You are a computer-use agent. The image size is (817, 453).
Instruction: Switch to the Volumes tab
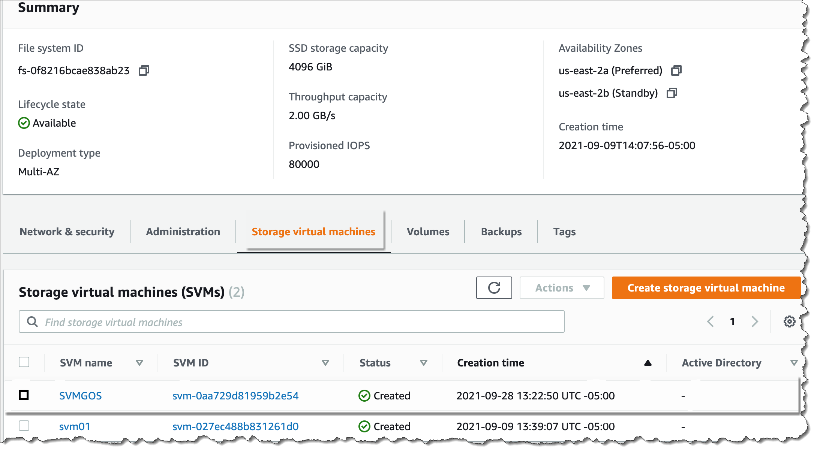tap(428, 232)
